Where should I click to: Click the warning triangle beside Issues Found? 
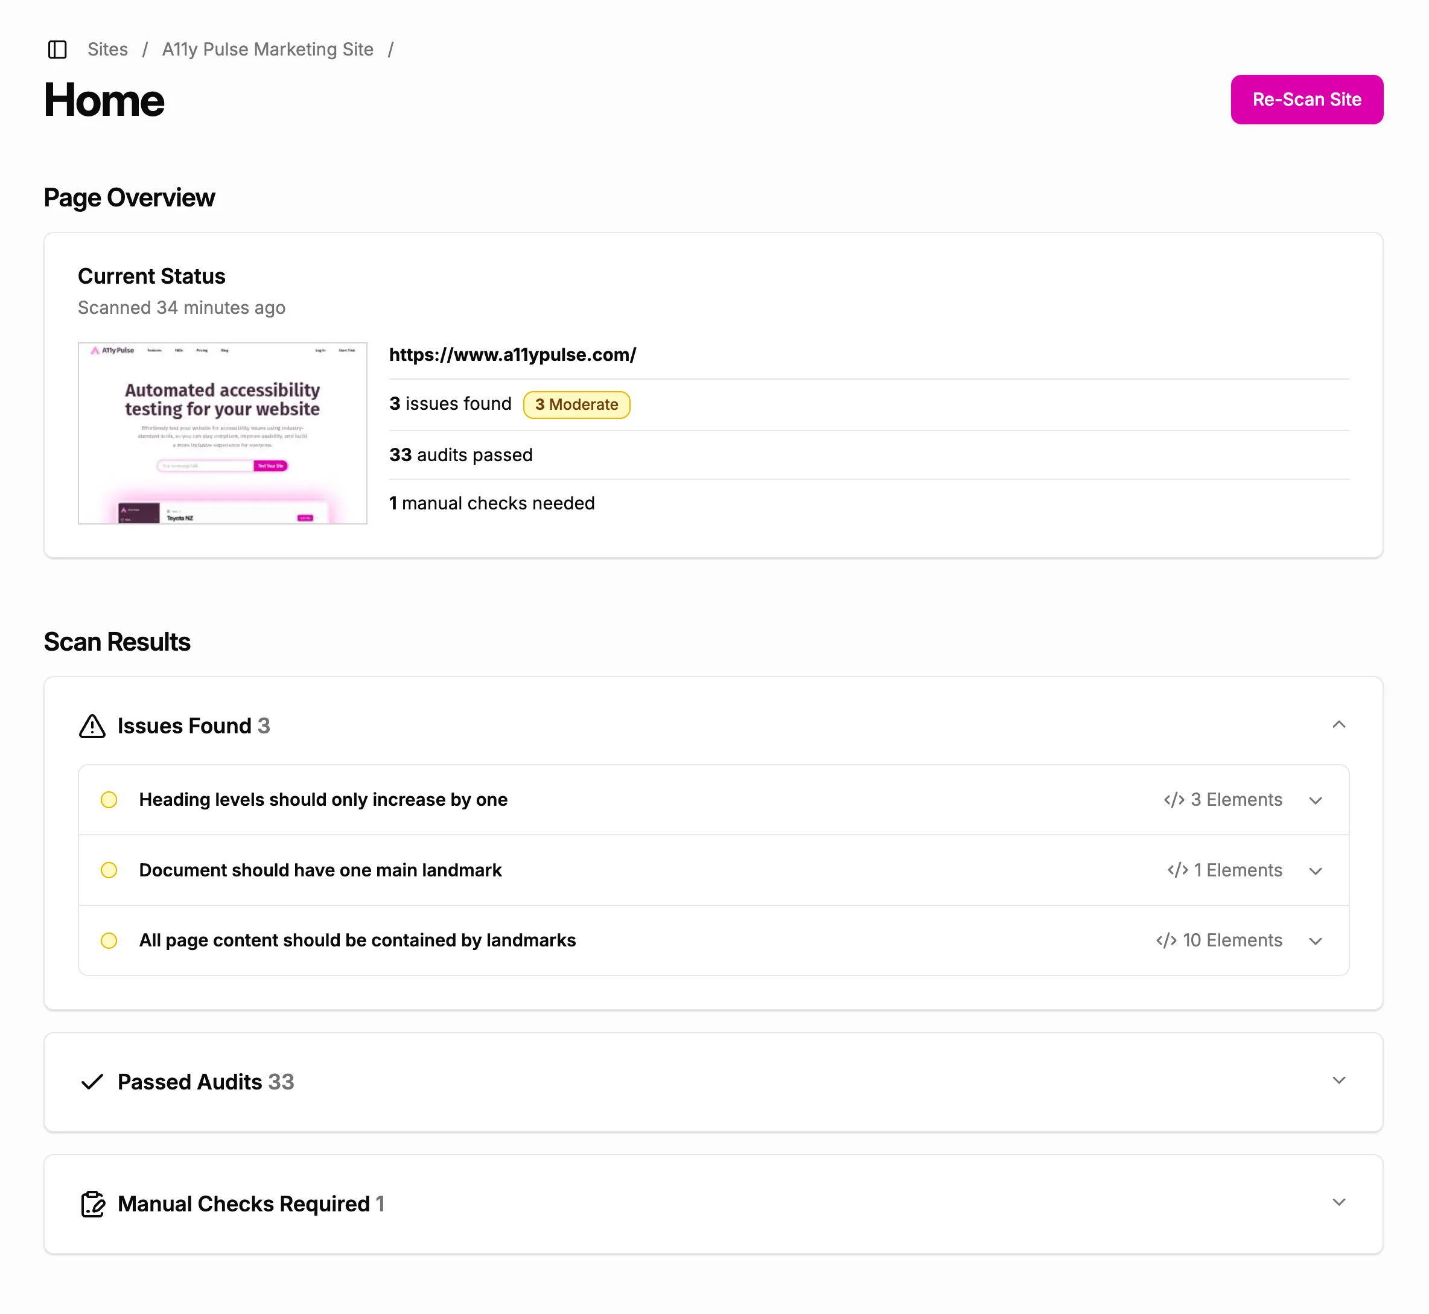tap(92, 726)
